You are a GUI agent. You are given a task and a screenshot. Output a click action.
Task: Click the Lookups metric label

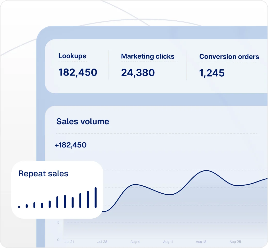72,56
